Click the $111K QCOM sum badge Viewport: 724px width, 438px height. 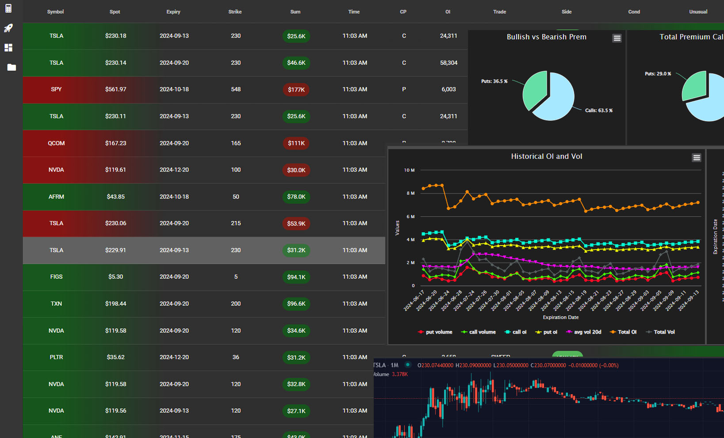296,143
